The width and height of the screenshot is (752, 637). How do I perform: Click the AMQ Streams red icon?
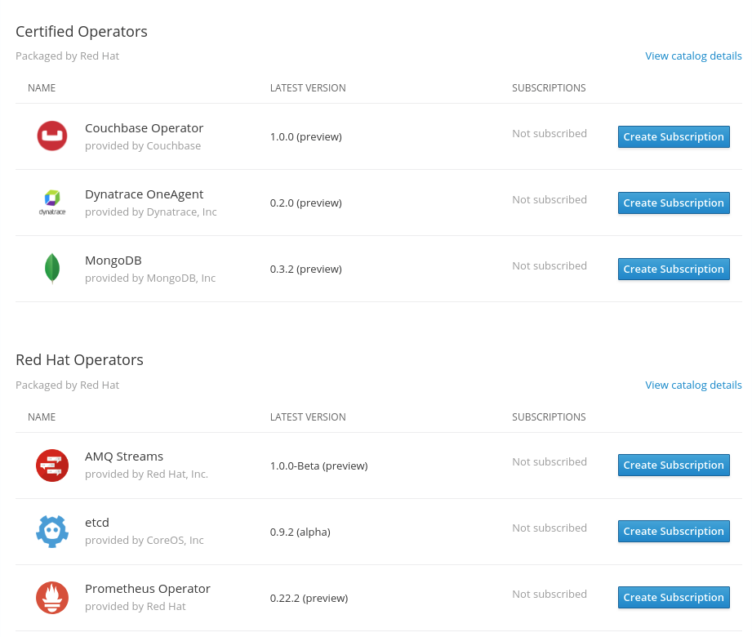tap(52, 465)
